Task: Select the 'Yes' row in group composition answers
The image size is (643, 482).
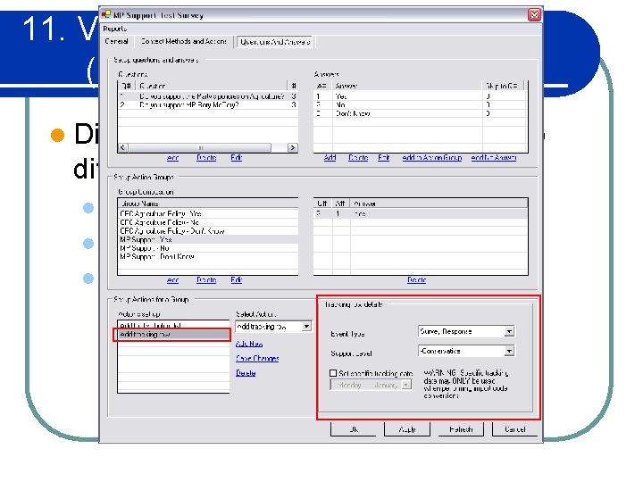Action: pos(421,214)
